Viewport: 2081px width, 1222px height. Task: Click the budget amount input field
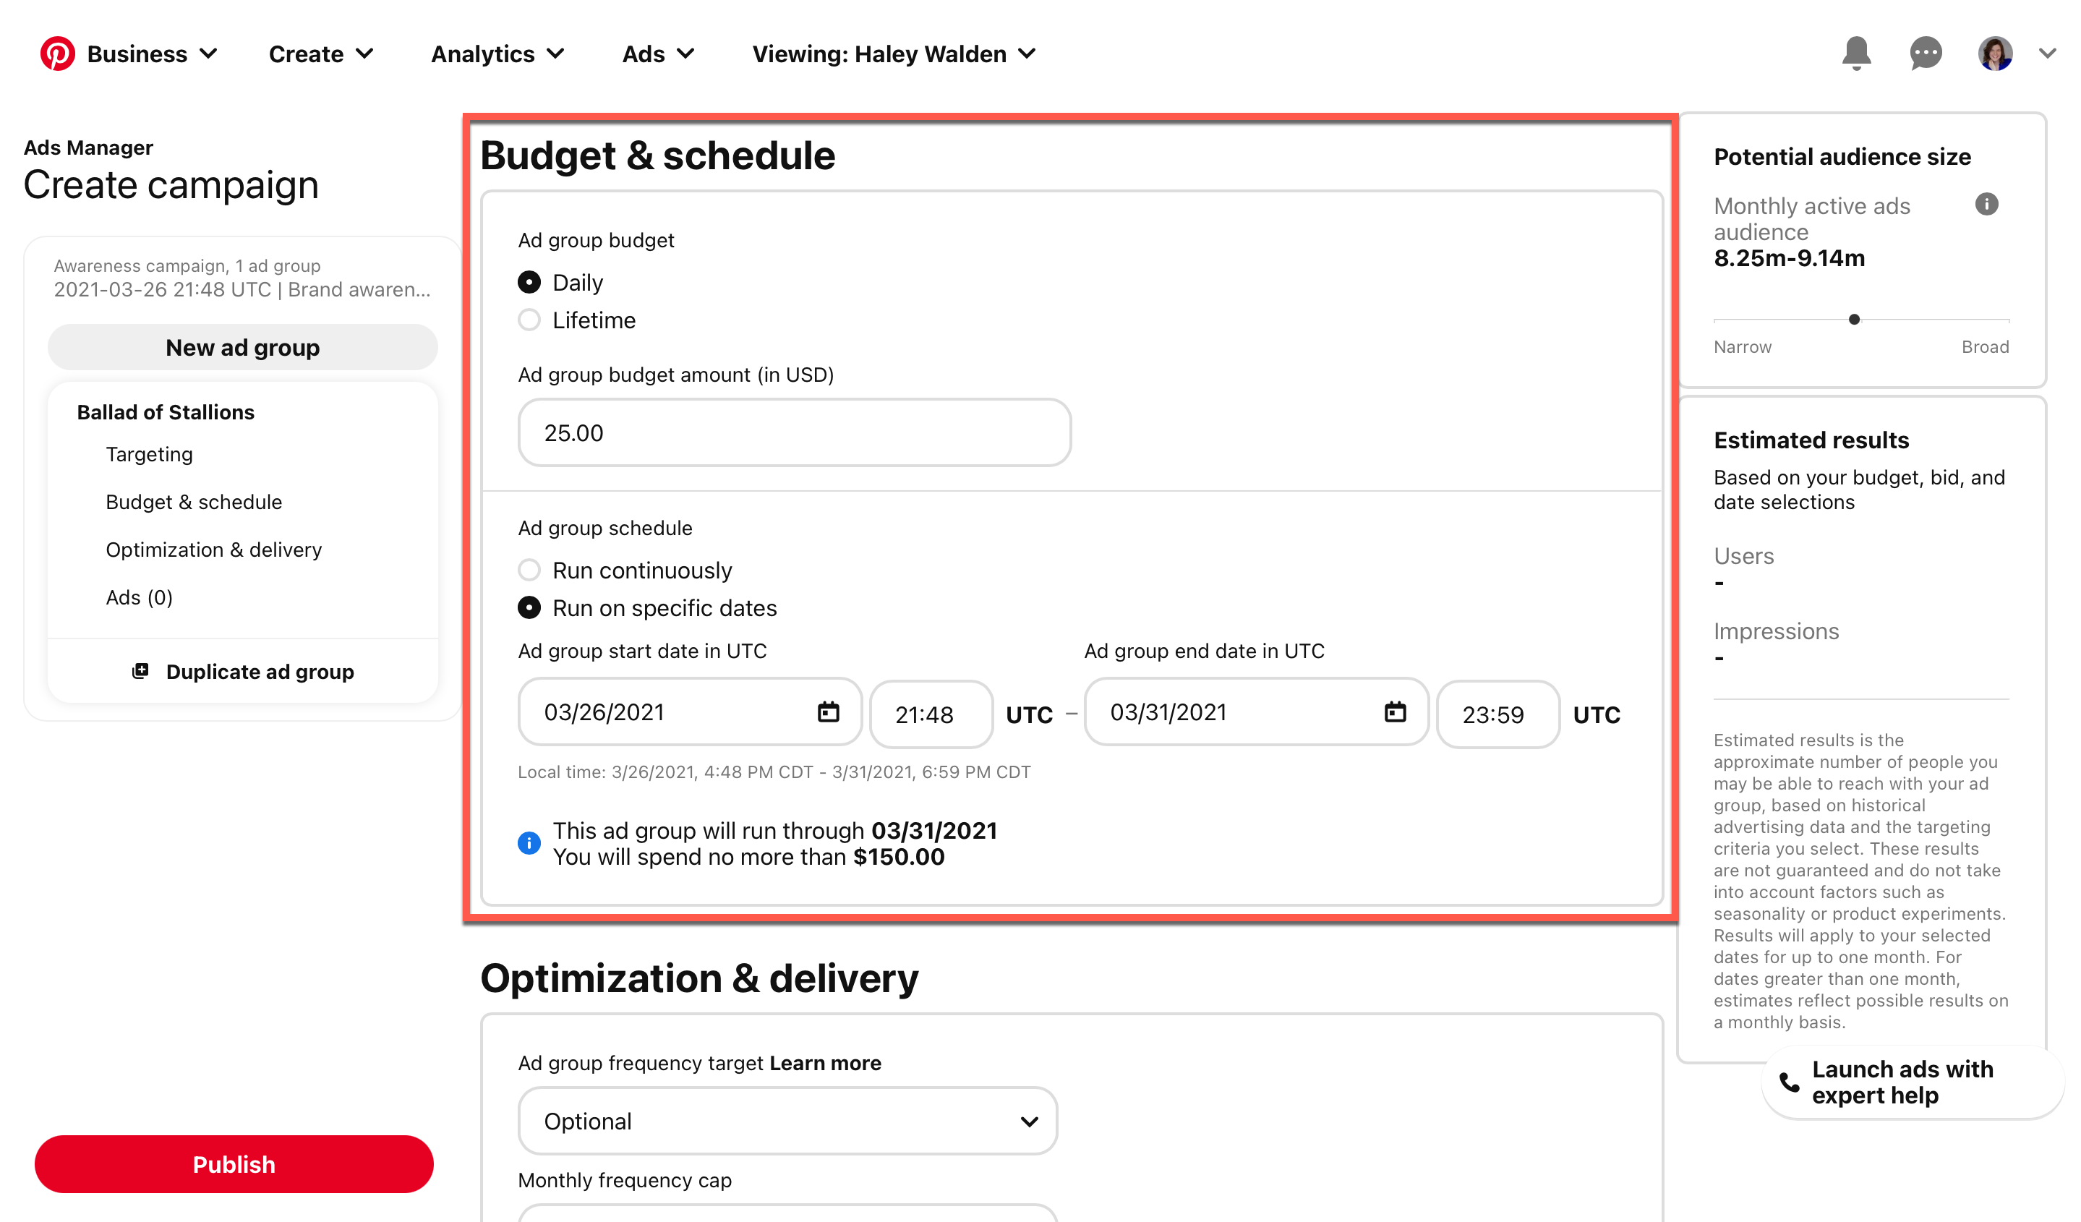click(x=794, y=432)
